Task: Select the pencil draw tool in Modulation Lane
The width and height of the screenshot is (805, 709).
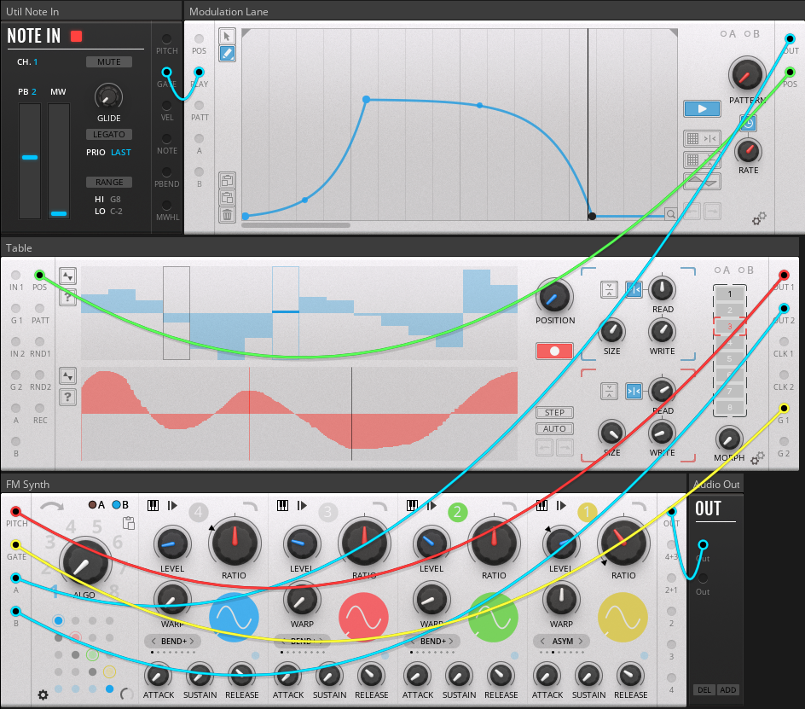Action: tap(227, 53)
